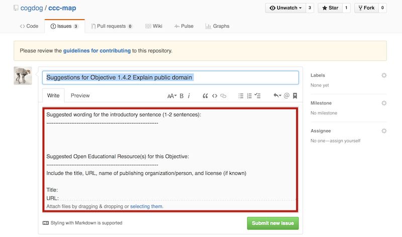Open the Labels gear settings
This screenshot has height=237, width=402.
pyautogui.click(x=384, y=75)
